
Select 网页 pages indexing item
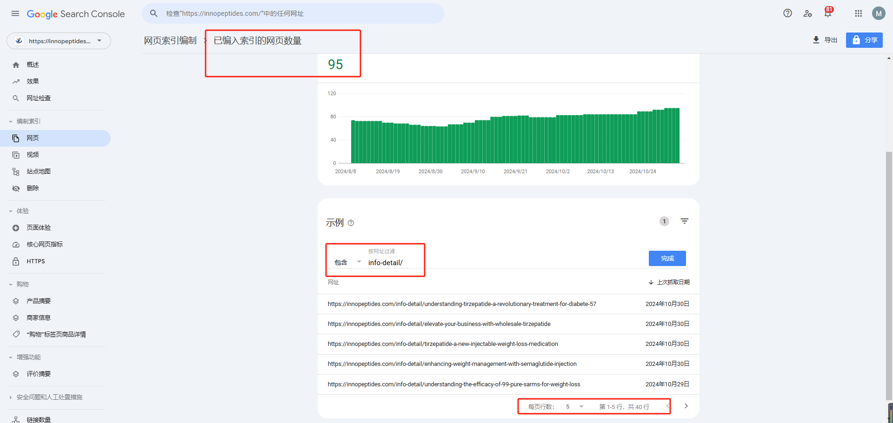[x=55, y=138]
